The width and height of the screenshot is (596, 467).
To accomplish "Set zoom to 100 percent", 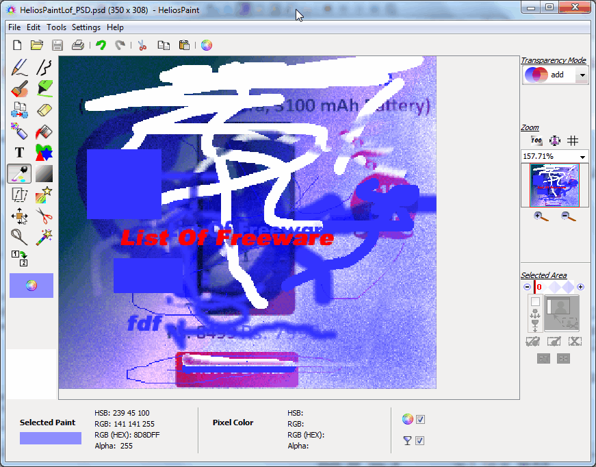I will pos(536,140).
